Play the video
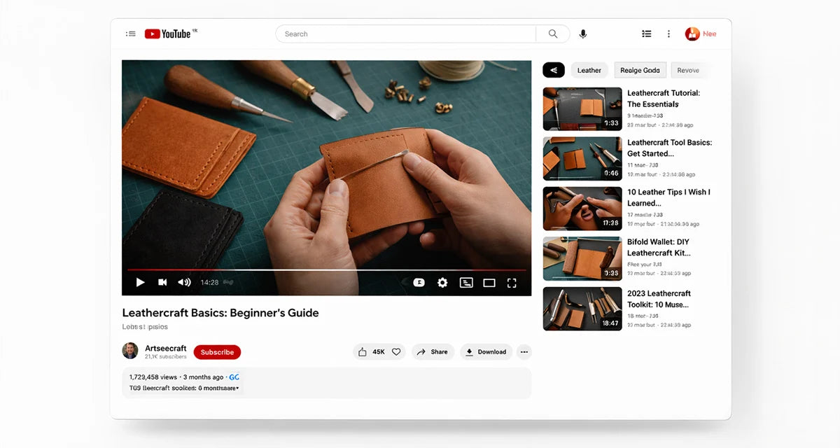The width and height of the screenshot is (840, 448). tap(140, 282)
